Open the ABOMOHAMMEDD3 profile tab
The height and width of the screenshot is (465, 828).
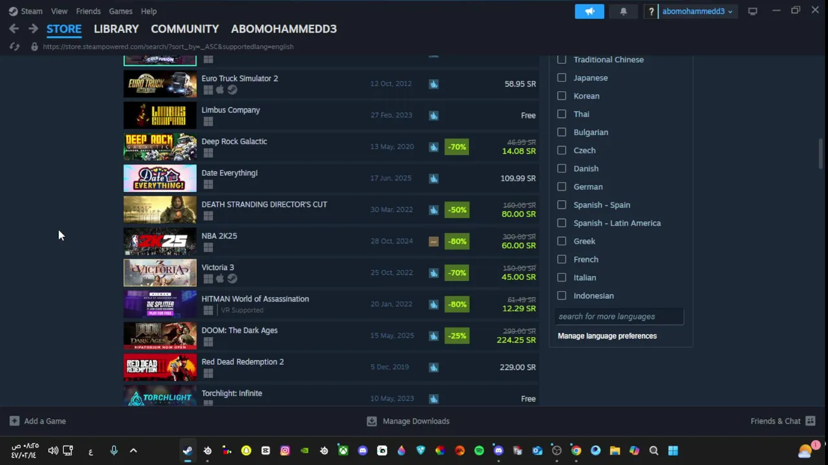pos(284,28)
